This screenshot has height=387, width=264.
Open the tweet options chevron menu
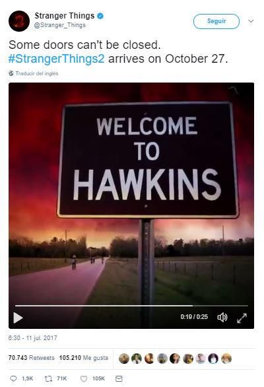251,21
